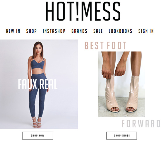The image size is (161, 141).
Task: Open the Faux Real model banner image
Action: tap(39, 84)
